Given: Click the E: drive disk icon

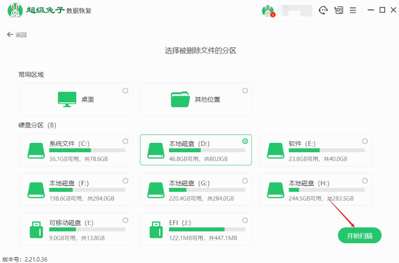Looking at the screenshot, I should click(x=276, y=151).
